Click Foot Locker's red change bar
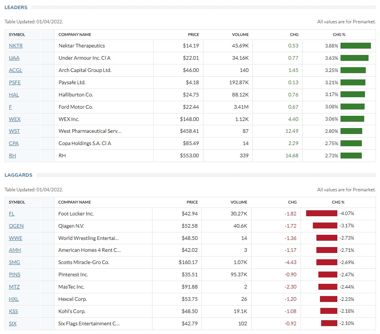The height and width of the screenshot is (334, 380). (x=322, y=214)
